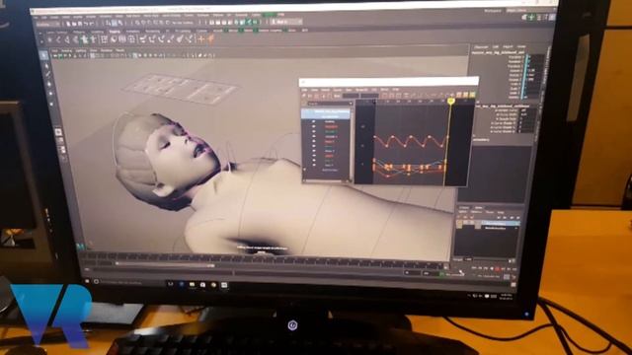Click the orange plus Set Key shelf icon
The width and height of the screenshot is (632, 355).
201,38
